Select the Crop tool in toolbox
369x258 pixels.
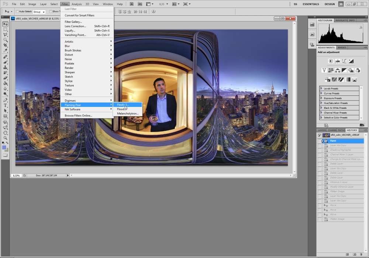tap(6, 45)
